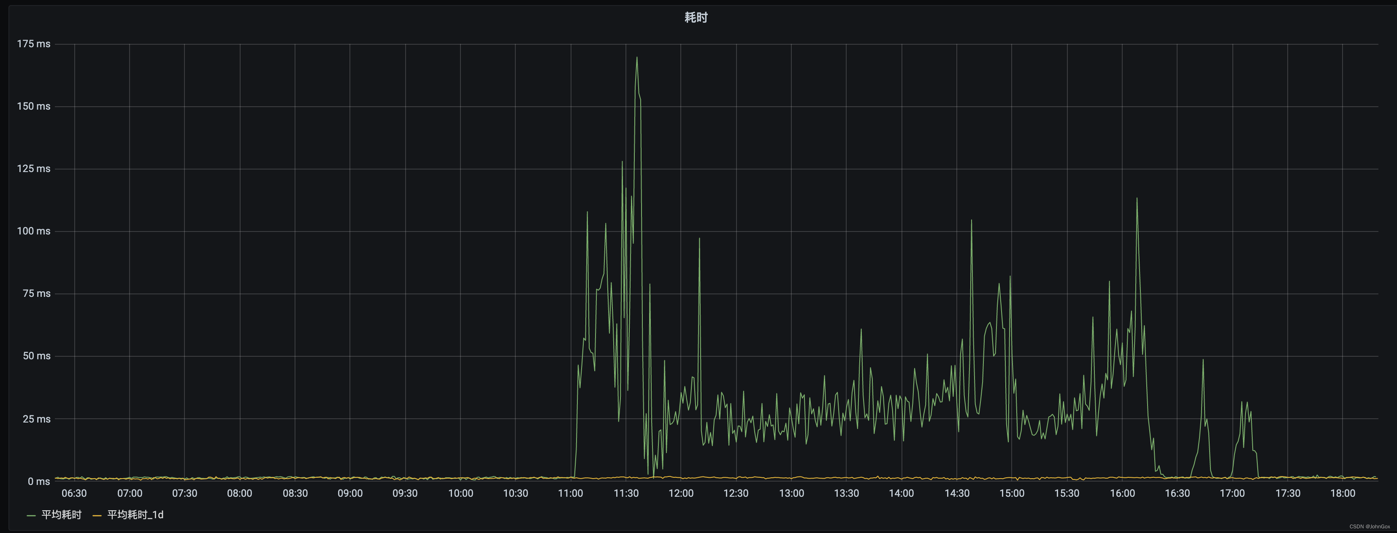Click the 50 ms y-axis label
1397x533 pixels.
36,356
